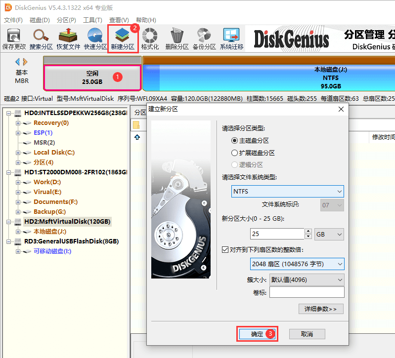Screen dimensions: 395x358
Task: Select the HD1 ST2000DM008 disk drive icon
Action: point(18,172)
